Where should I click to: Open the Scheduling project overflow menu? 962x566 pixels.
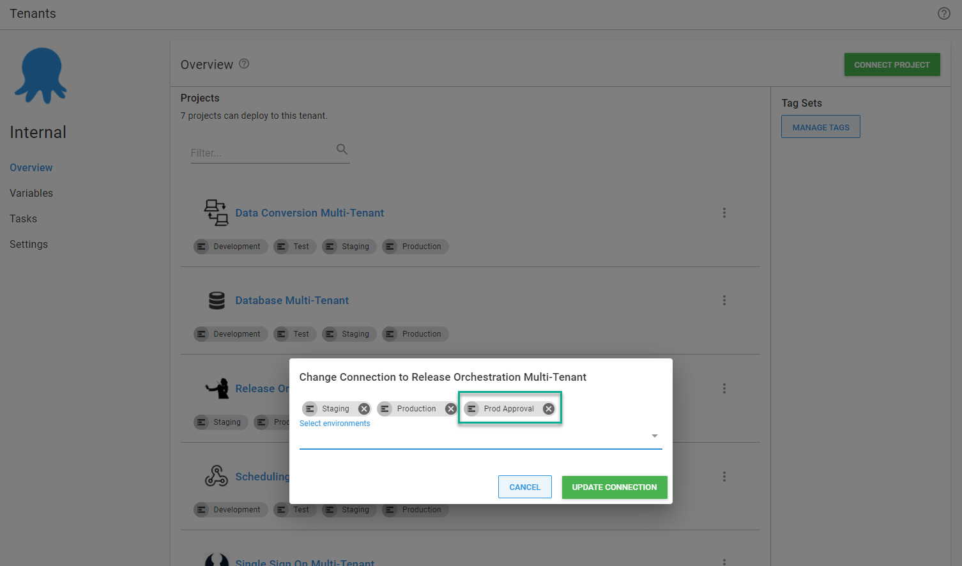[724, 477]
